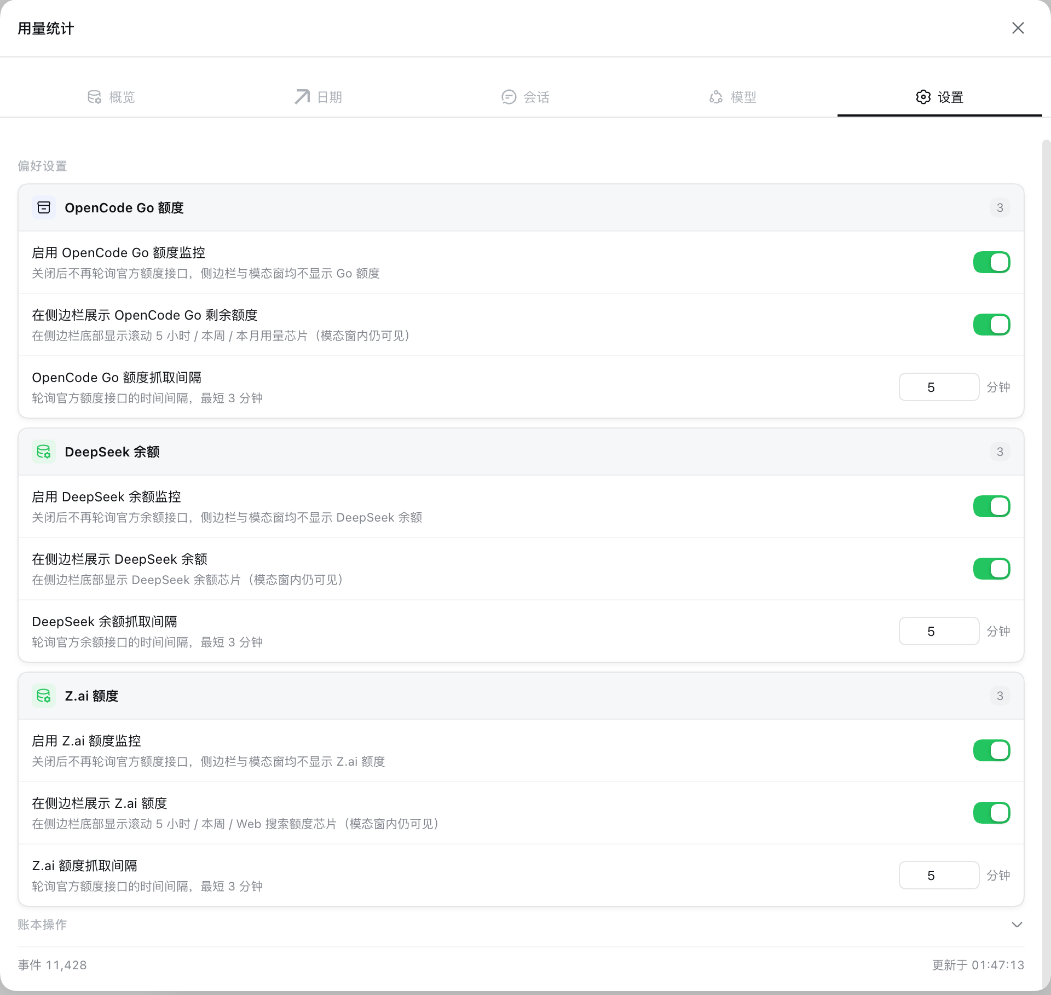This screenshot has height=995, width=1051.
Task: Click the Z.ai 额度 section title
Action: coord(91,696)
